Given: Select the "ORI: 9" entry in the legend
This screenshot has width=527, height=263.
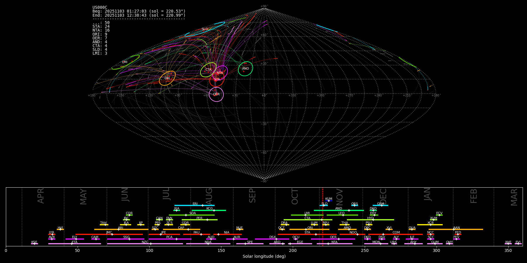Looking at the screenshot, I should [100, 34].
